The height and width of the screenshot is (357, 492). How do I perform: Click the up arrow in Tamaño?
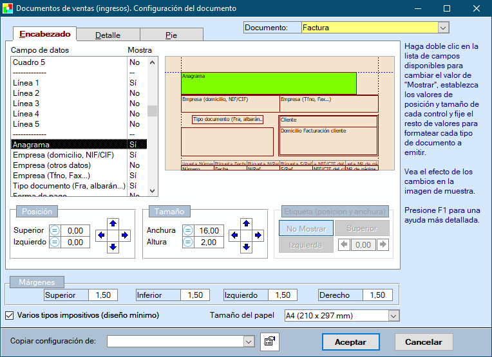pyautogui.click(x=246, y=224)
